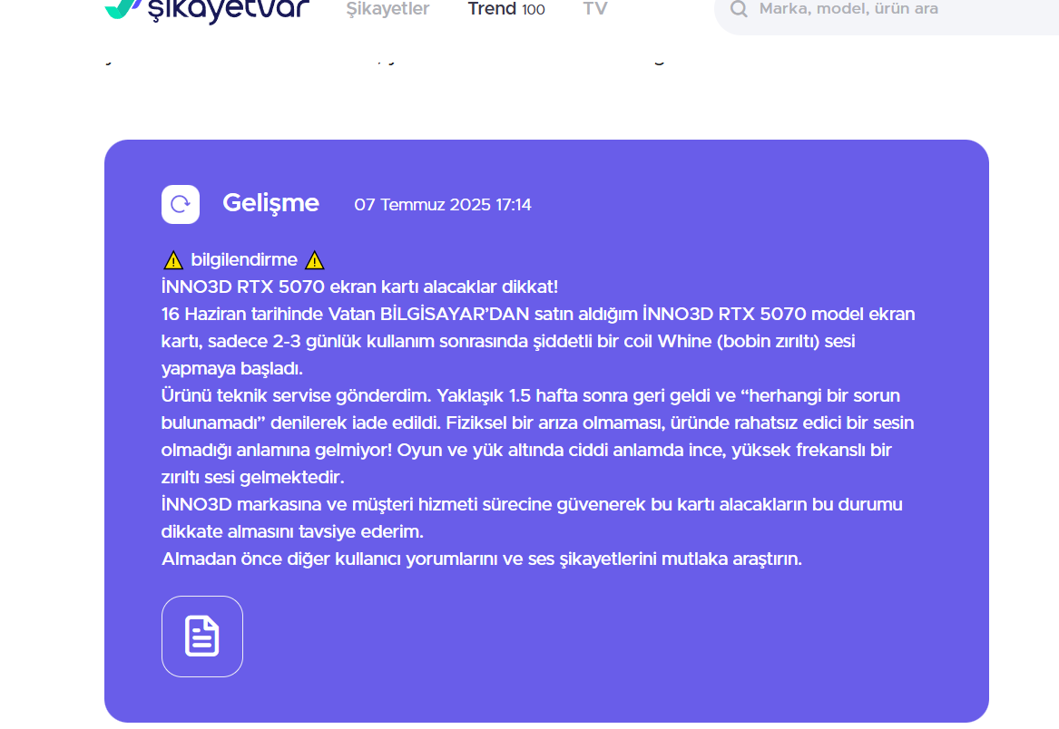Viewport: 1059px width, 729px height.
Task: Click the warning icon after 'bilgilendirme'
Action: click(315, 260)
